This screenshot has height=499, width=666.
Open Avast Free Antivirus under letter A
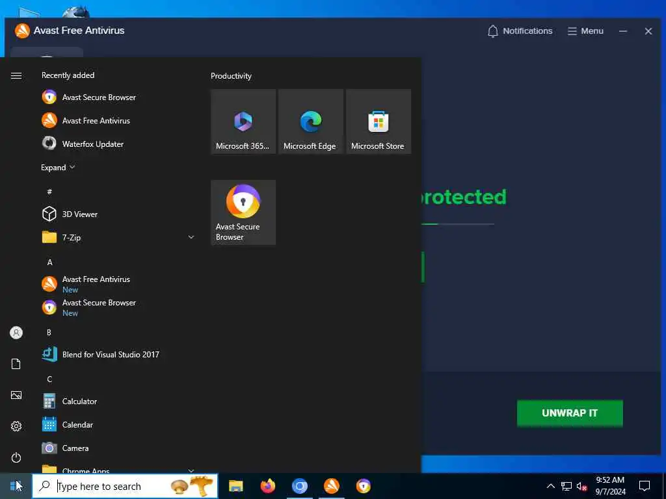(x=118, y=284)
